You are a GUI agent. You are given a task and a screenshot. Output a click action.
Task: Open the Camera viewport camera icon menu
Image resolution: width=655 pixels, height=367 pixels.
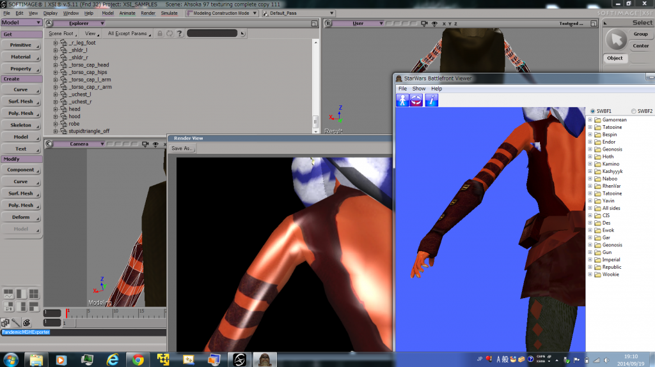coord(145,144)
